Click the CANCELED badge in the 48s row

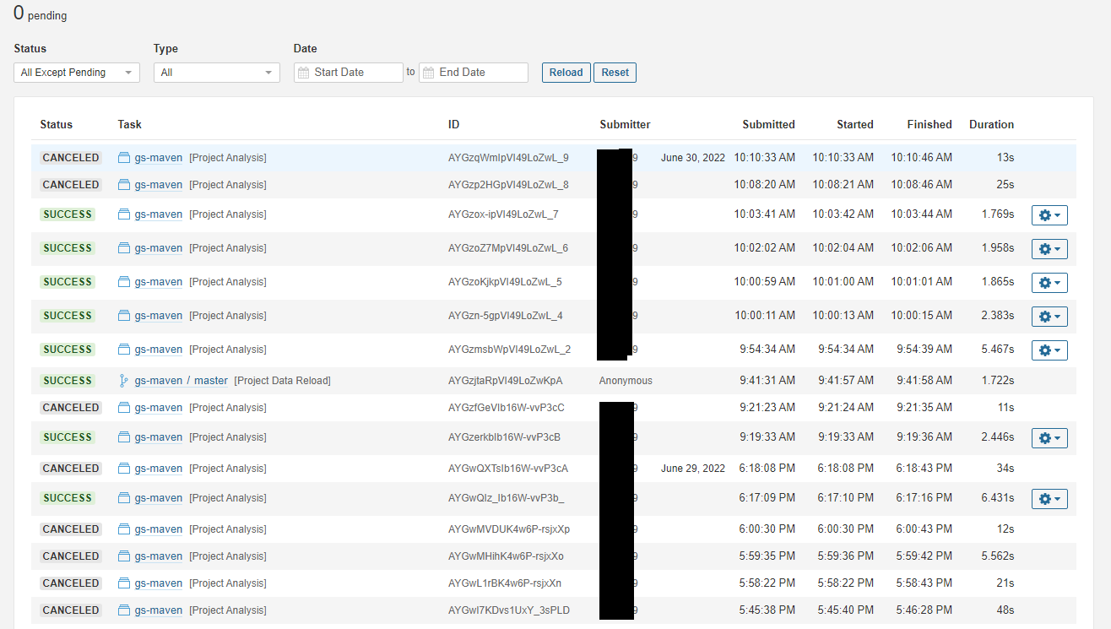point(71,610)
